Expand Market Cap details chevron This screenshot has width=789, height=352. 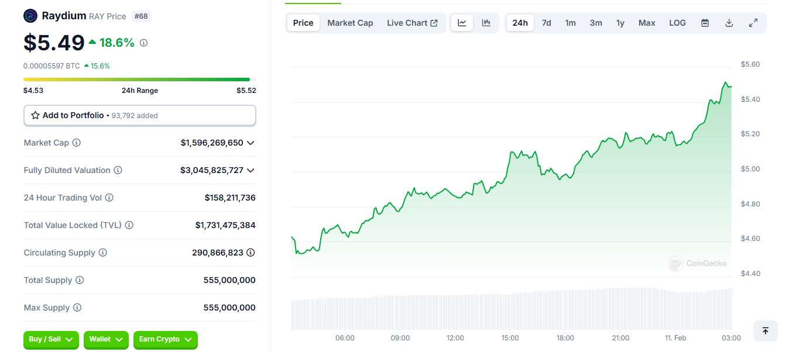coord(251,143)
